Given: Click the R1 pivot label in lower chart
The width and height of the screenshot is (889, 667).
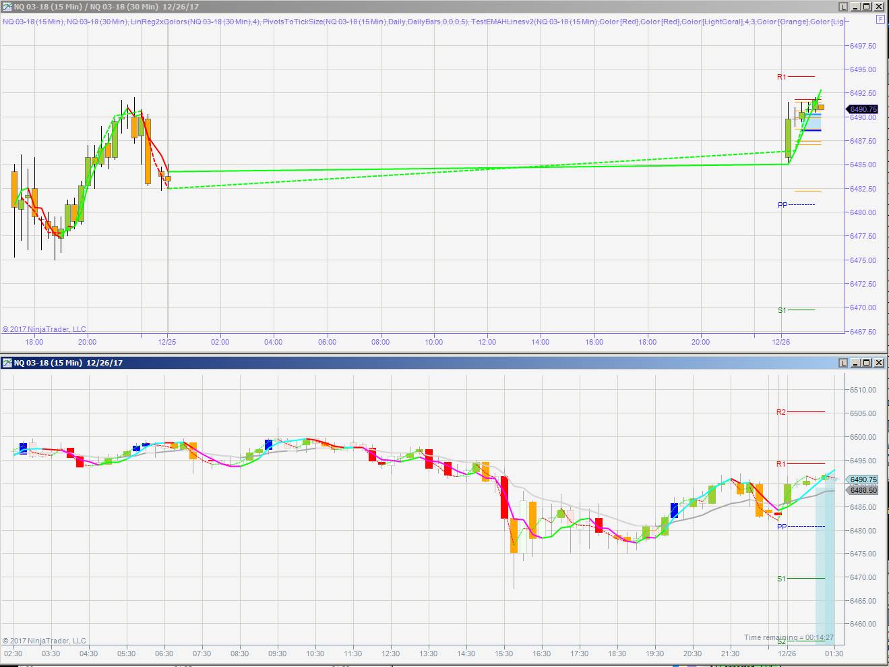Looking at the screenshot, I should tap(781, 464).
